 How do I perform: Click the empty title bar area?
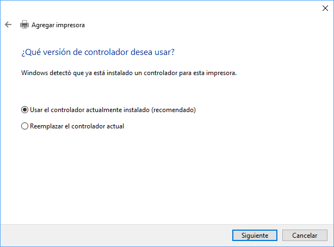[x=163, y=8]
